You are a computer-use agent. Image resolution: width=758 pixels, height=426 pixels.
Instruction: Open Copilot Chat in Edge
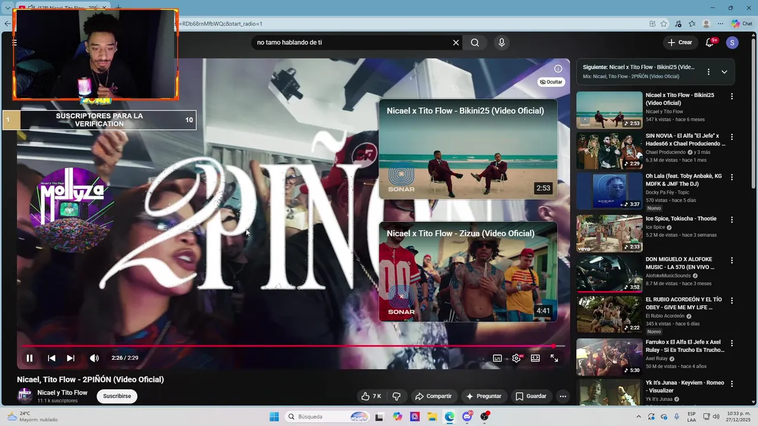click(741, 24)
